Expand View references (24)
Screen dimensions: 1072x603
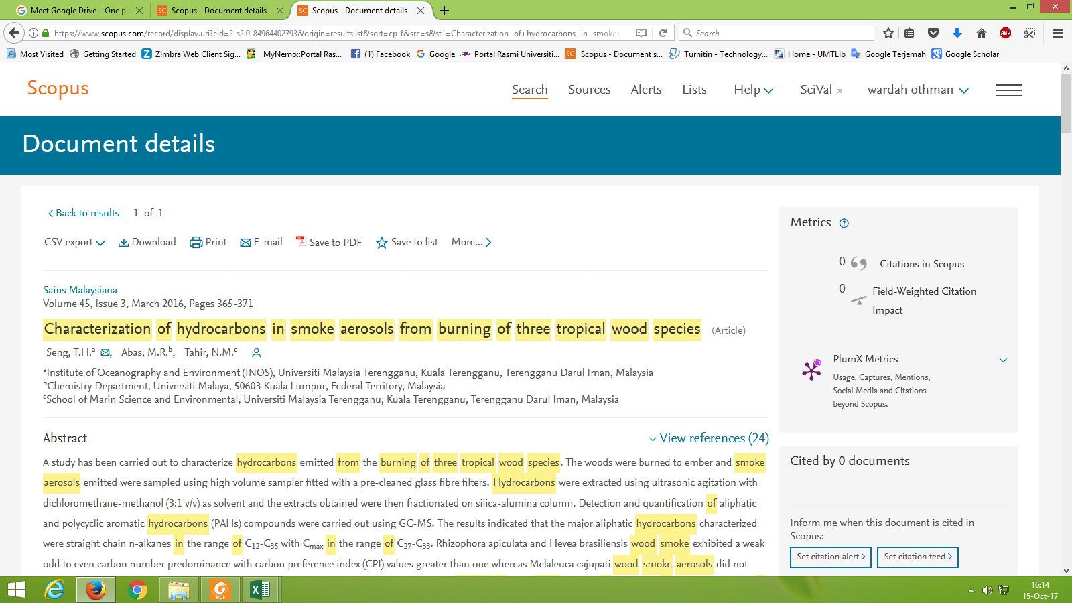pyautogui.click(x=709, y=438)
